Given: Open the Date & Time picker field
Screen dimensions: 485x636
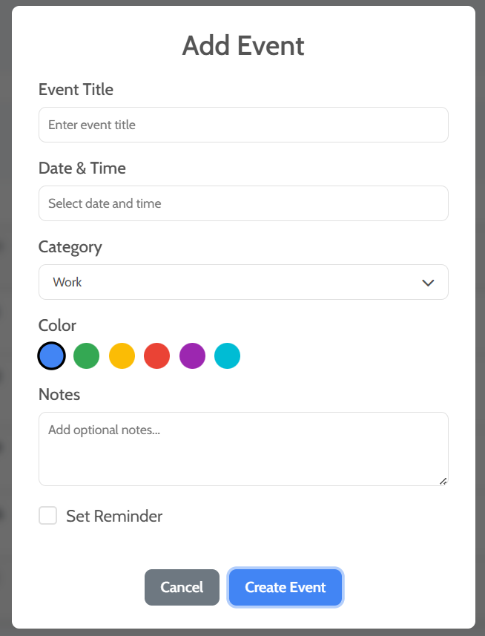Looking at the screenshot, I should (x=243, y=203).
